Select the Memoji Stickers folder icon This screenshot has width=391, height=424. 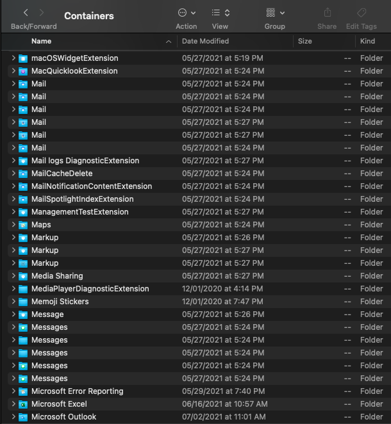23,302
